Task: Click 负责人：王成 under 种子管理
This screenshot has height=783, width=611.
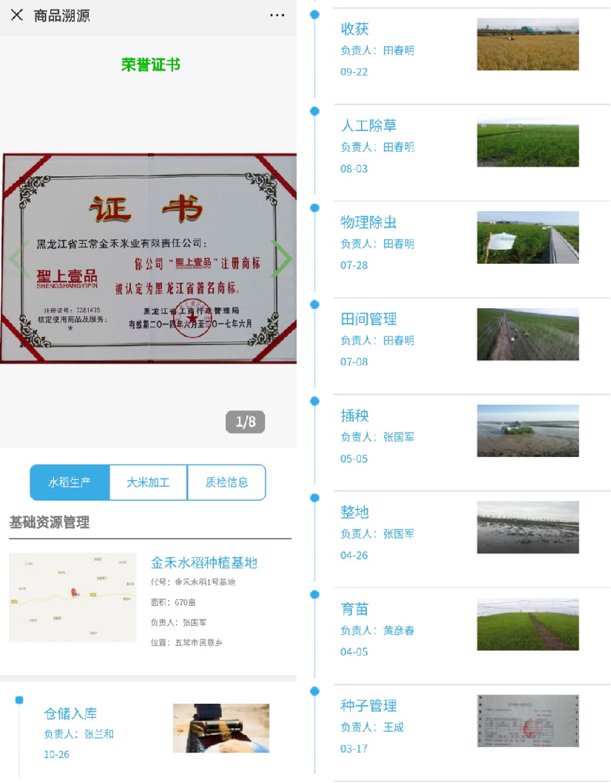Action: (372, 727)
